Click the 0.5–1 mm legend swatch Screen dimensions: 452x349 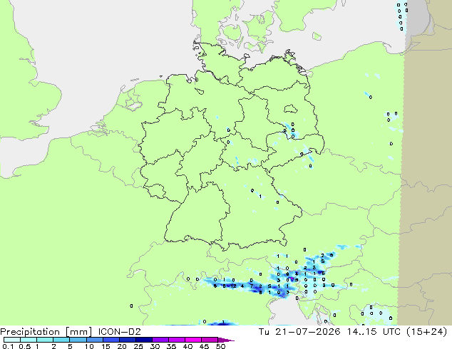pos(29,340)
